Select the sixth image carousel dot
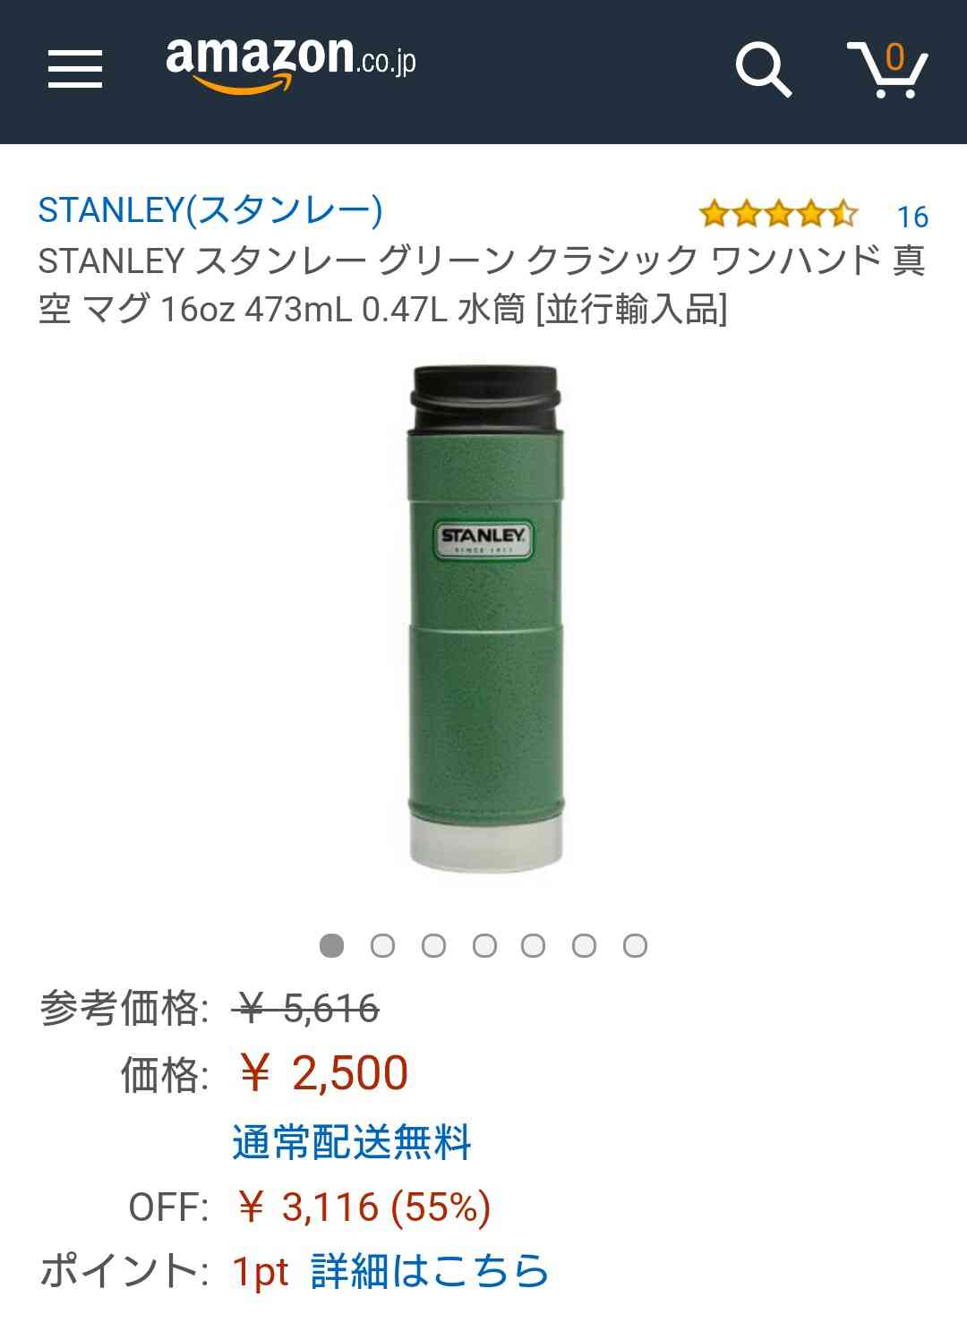The image size is (967, 1331). (585, 945)
